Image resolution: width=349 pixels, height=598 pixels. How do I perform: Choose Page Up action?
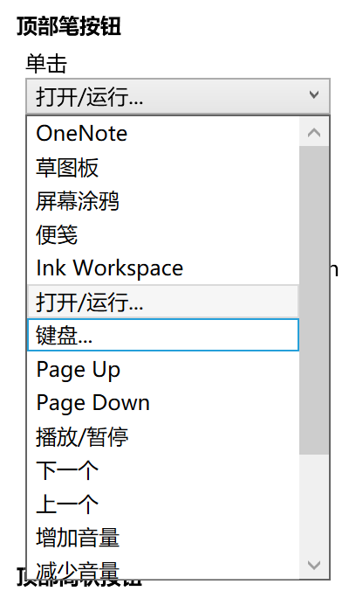coord(163,369)
